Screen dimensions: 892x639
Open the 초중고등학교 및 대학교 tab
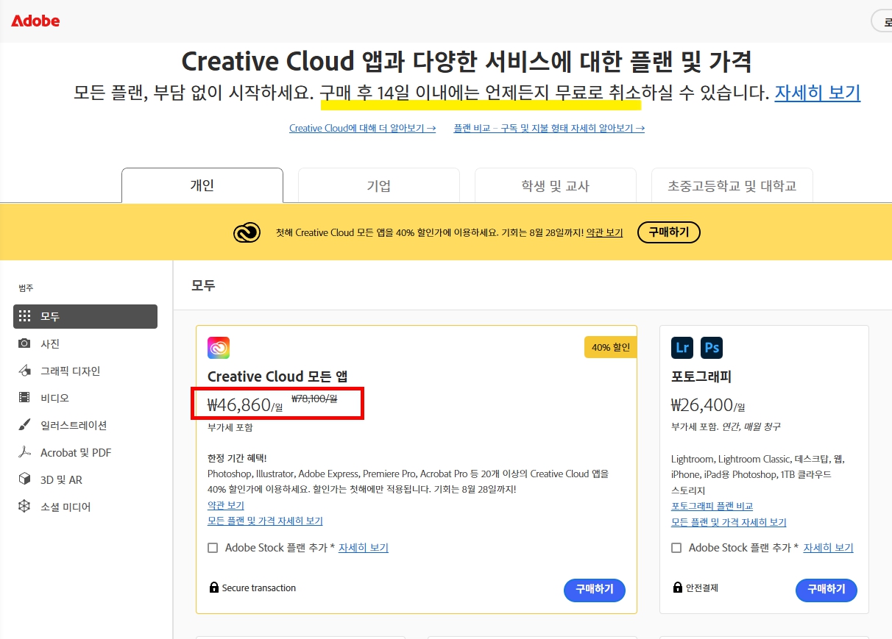732,185
